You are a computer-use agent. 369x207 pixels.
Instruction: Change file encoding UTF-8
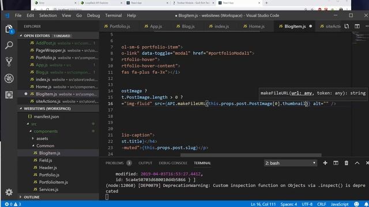coord(307,204)
